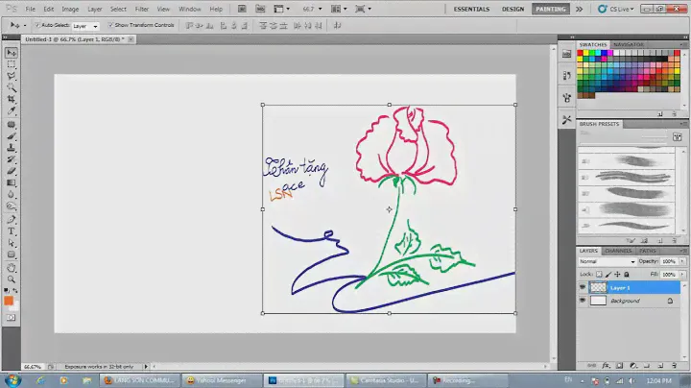Select the Horizontal Type tool

(x=11, y=231)
